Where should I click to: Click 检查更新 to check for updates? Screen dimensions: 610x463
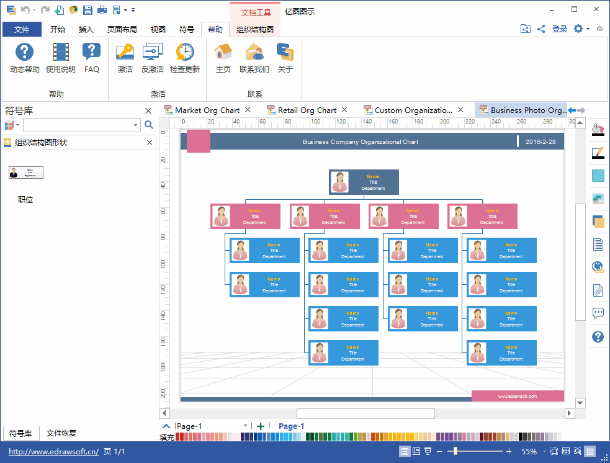[x=185, y=58]
